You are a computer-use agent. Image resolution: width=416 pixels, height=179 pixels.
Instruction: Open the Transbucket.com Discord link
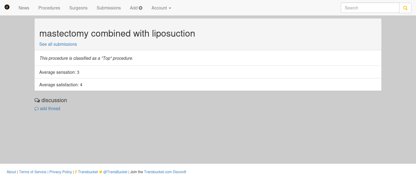[x=164, y=172]
